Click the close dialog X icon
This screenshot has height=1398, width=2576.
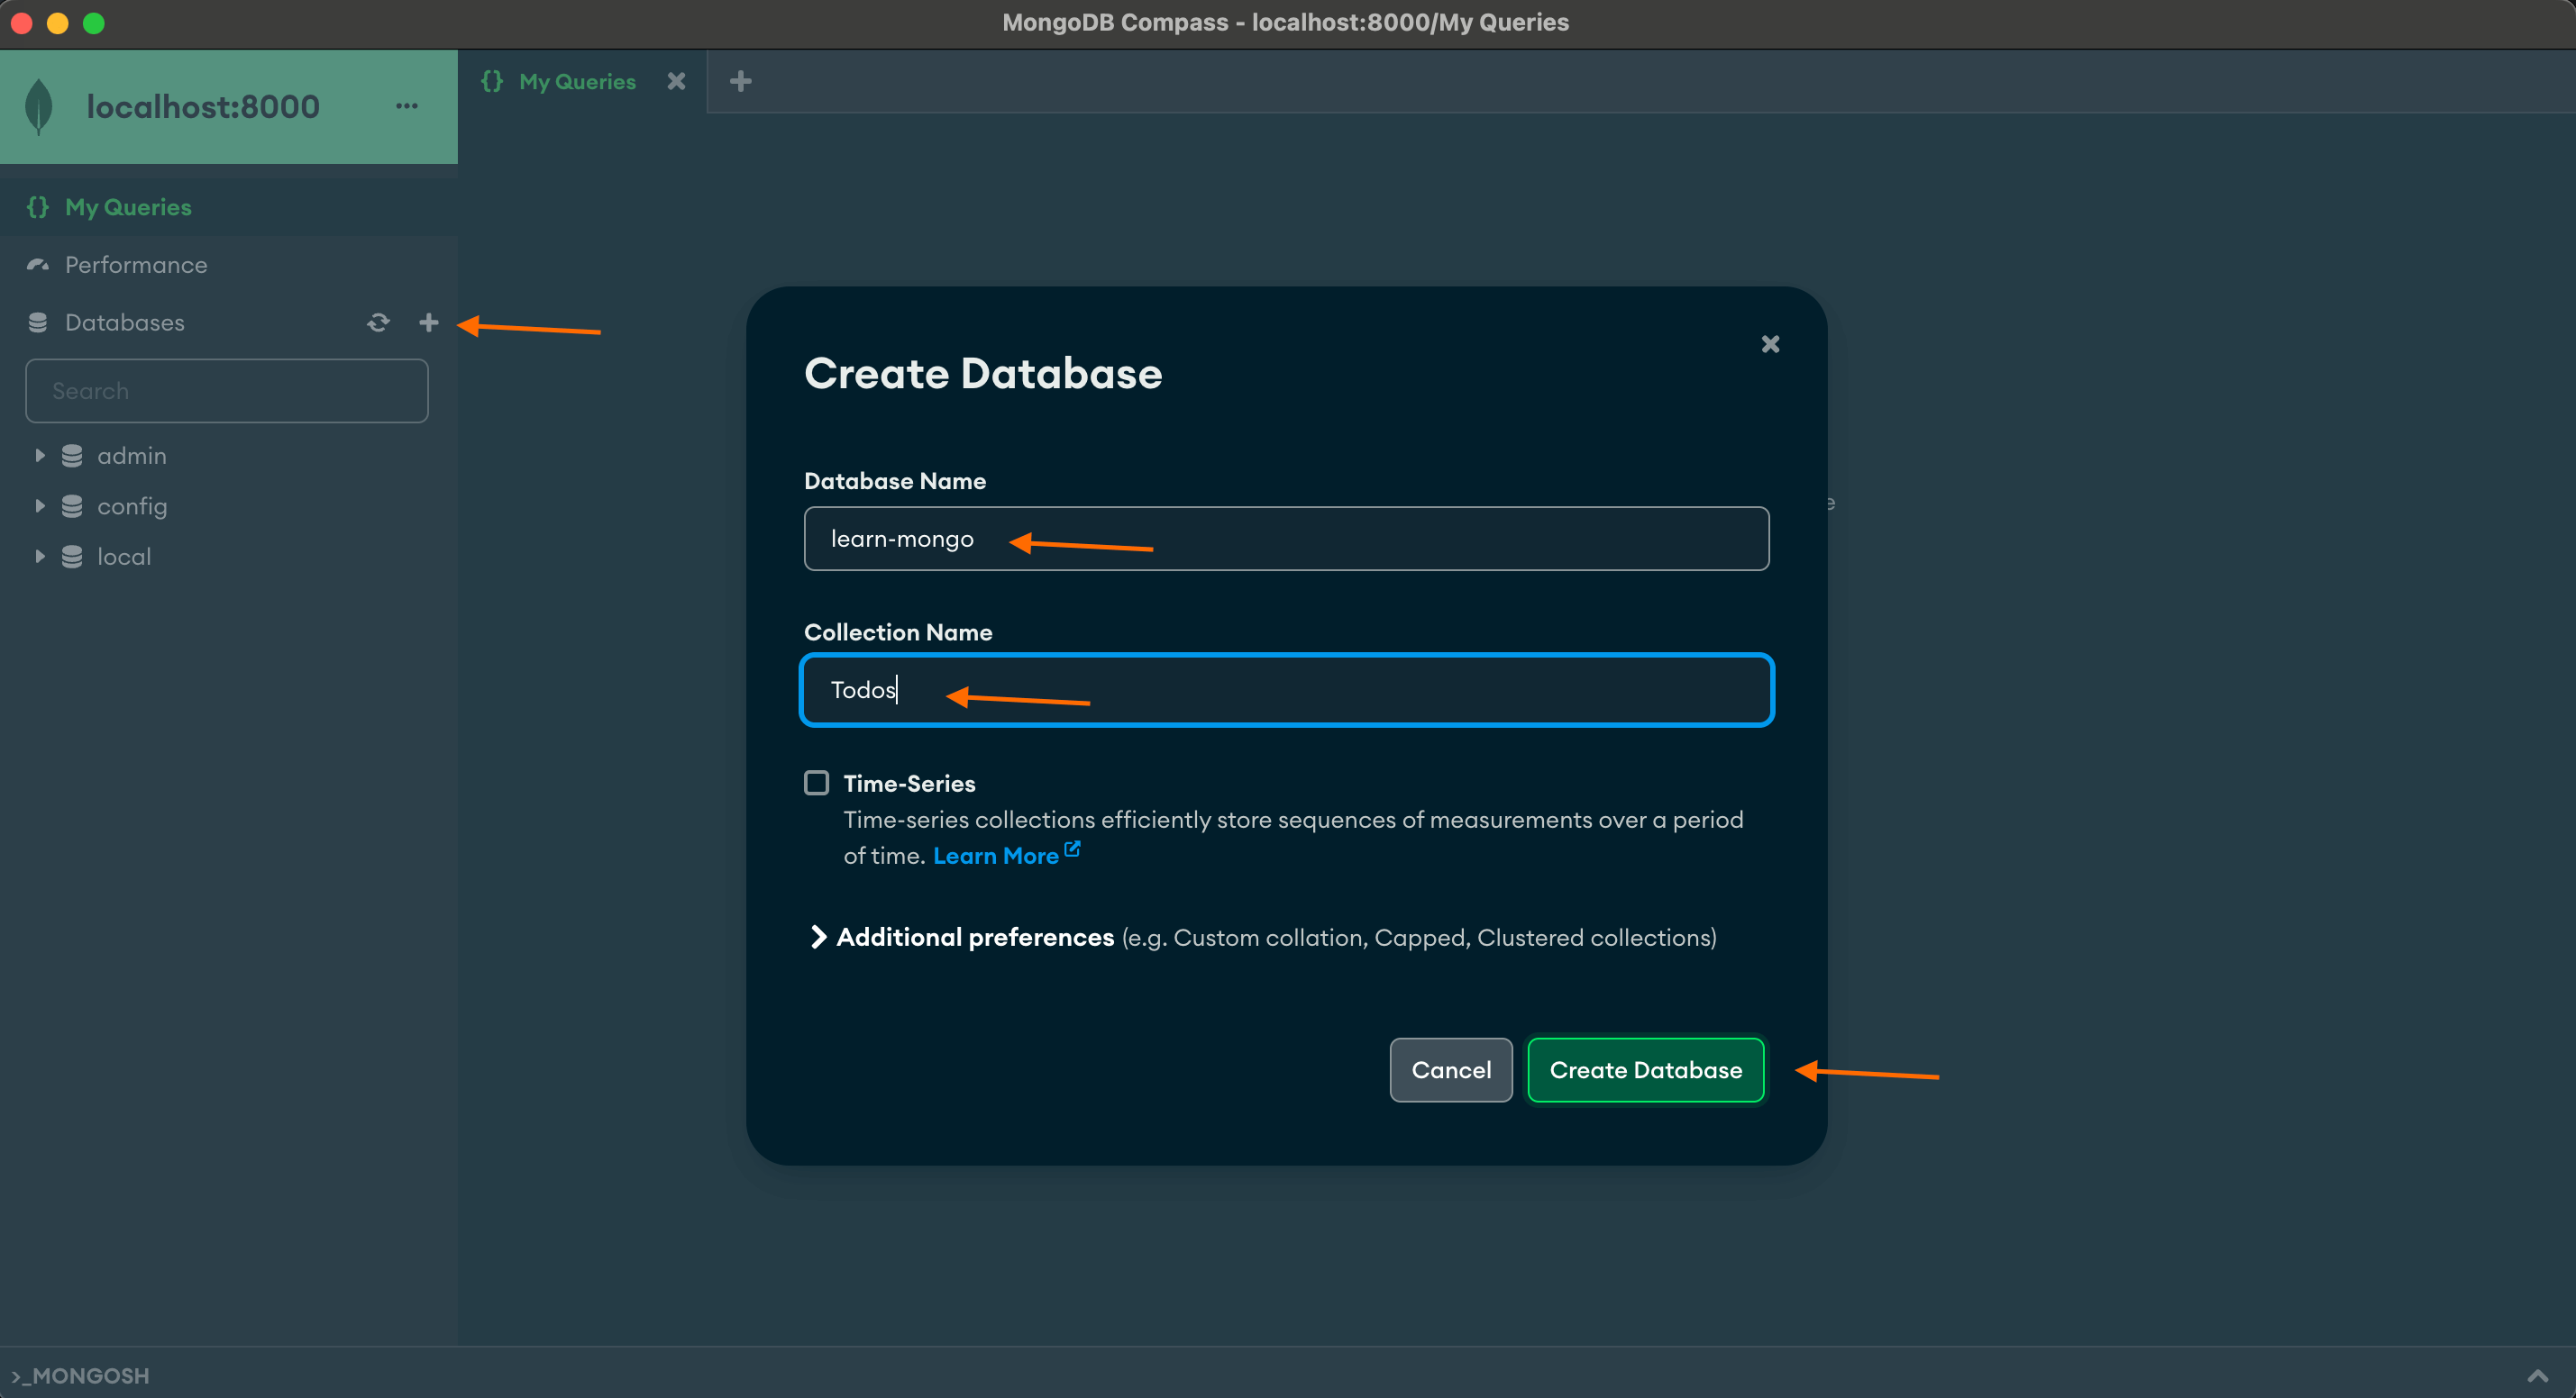(x=1770, y=342)
